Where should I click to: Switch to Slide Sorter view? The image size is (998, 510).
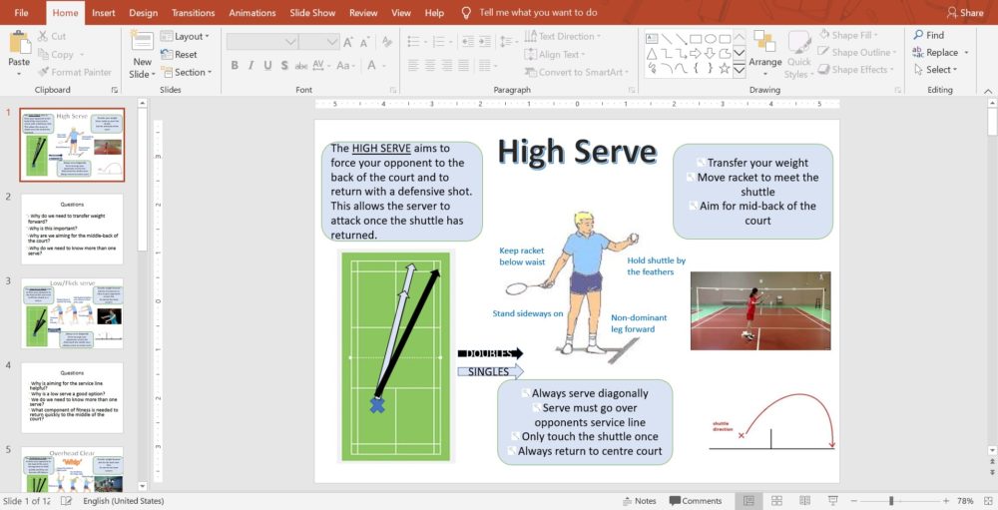coord(776,500)
